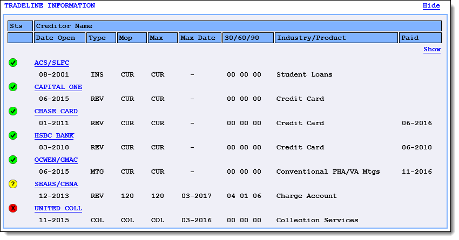Click the TRADELINE INFORMATION section title
459x240 pixels.
(x=50, y=5)
